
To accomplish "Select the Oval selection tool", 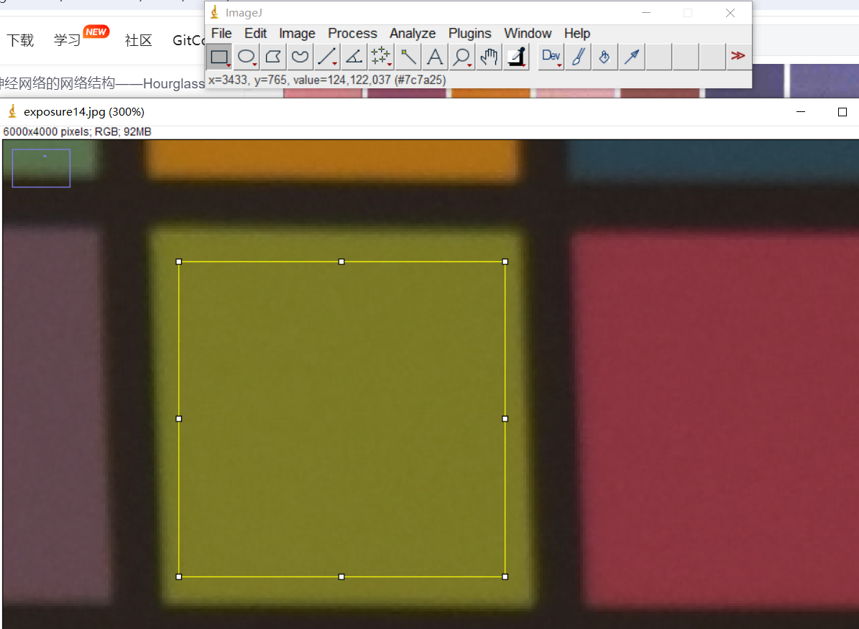I will (x=247, y=57).
